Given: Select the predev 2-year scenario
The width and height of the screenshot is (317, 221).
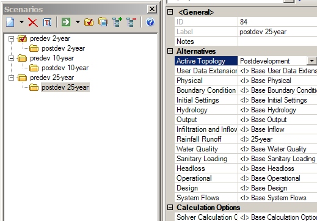Looking at the screenshot, I should pyautogui.click(x=50, y=38).
